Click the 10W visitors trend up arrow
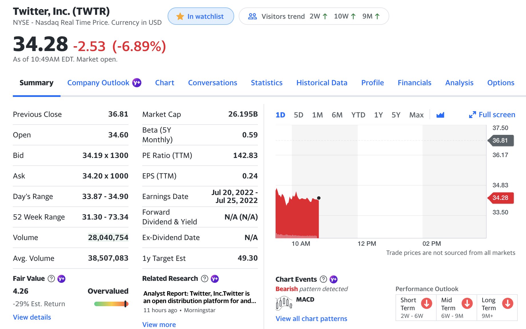526x329 pixels. pos(353,16)
